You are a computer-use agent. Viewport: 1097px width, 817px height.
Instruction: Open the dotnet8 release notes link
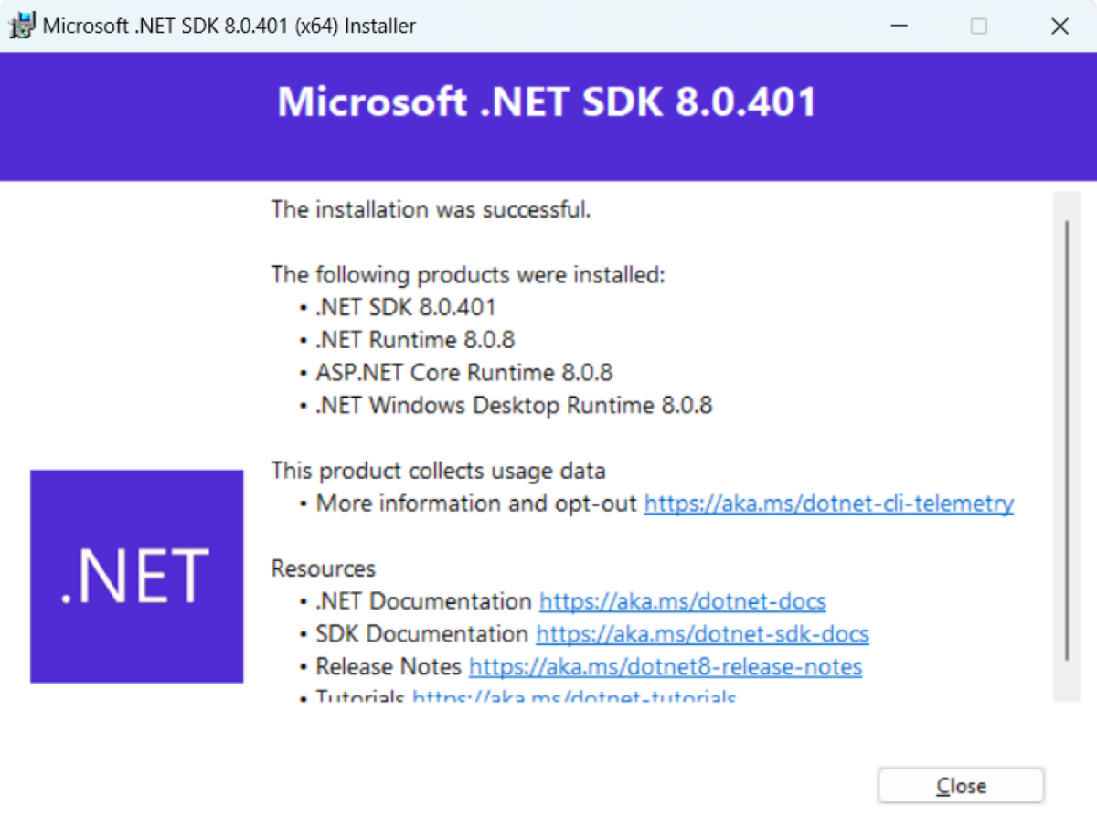665,666
